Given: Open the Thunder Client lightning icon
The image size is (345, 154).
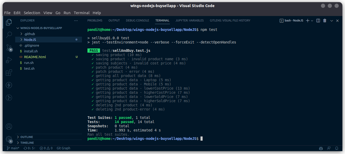Looking at the screenshot, I should (9, 85).
